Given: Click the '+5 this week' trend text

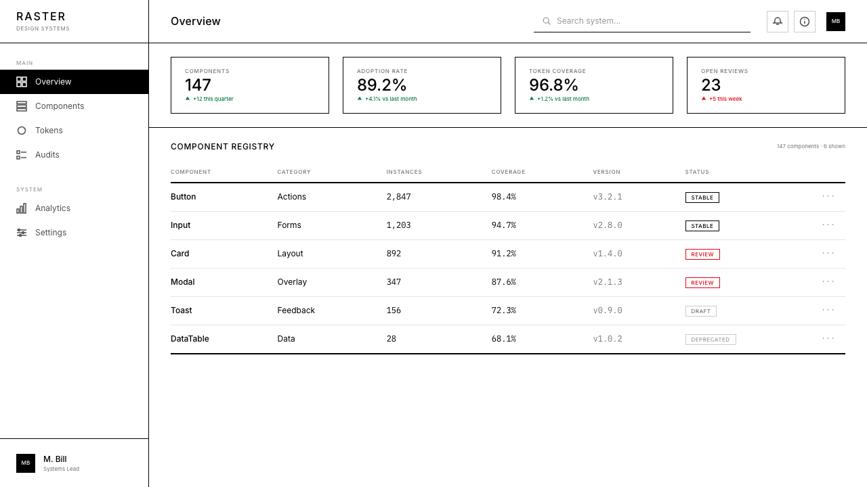Looking at the screenshot, I should point(725,99).
